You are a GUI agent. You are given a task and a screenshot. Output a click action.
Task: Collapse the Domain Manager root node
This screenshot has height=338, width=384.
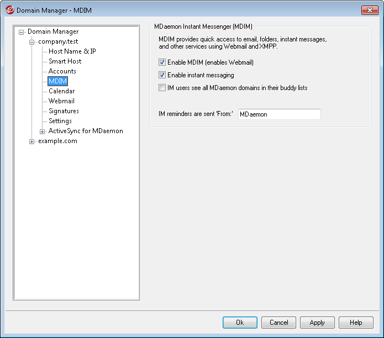tap(22, 32)
